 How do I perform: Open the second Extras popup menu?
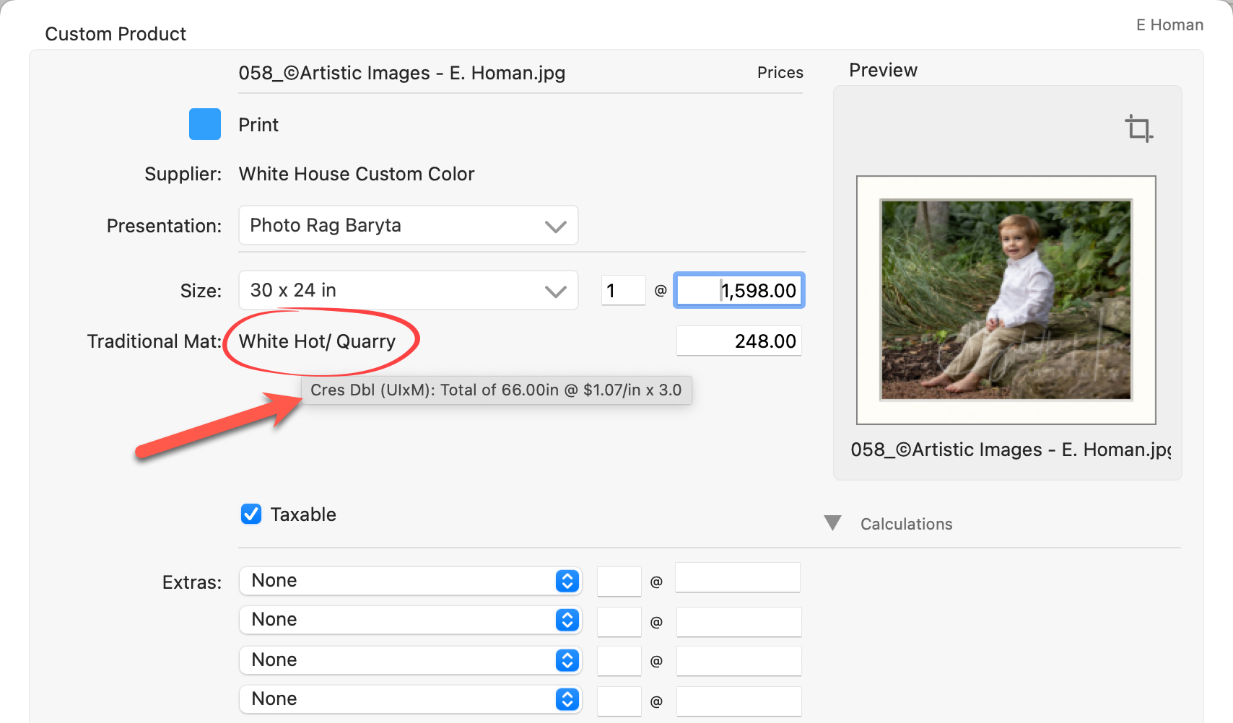pyautogui.click(x=410, y=620)
